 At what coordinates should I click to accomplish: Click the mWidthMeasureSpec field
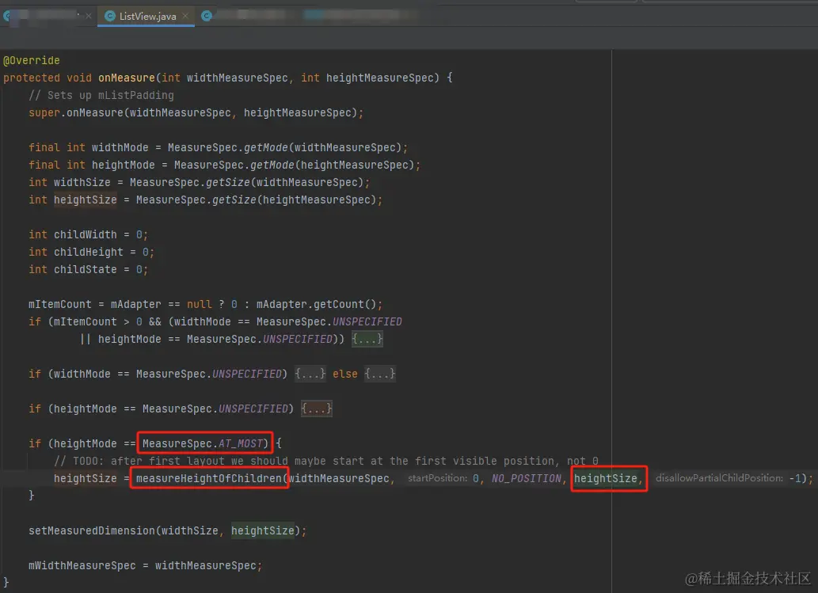[x=82, y=566]
